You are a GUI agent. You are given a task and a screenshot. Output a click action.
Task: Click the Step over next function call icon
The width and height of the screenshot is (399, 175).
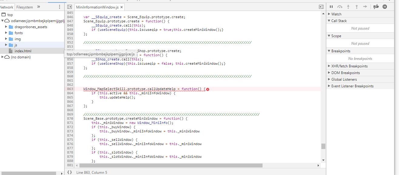click(x=340, y=7)
